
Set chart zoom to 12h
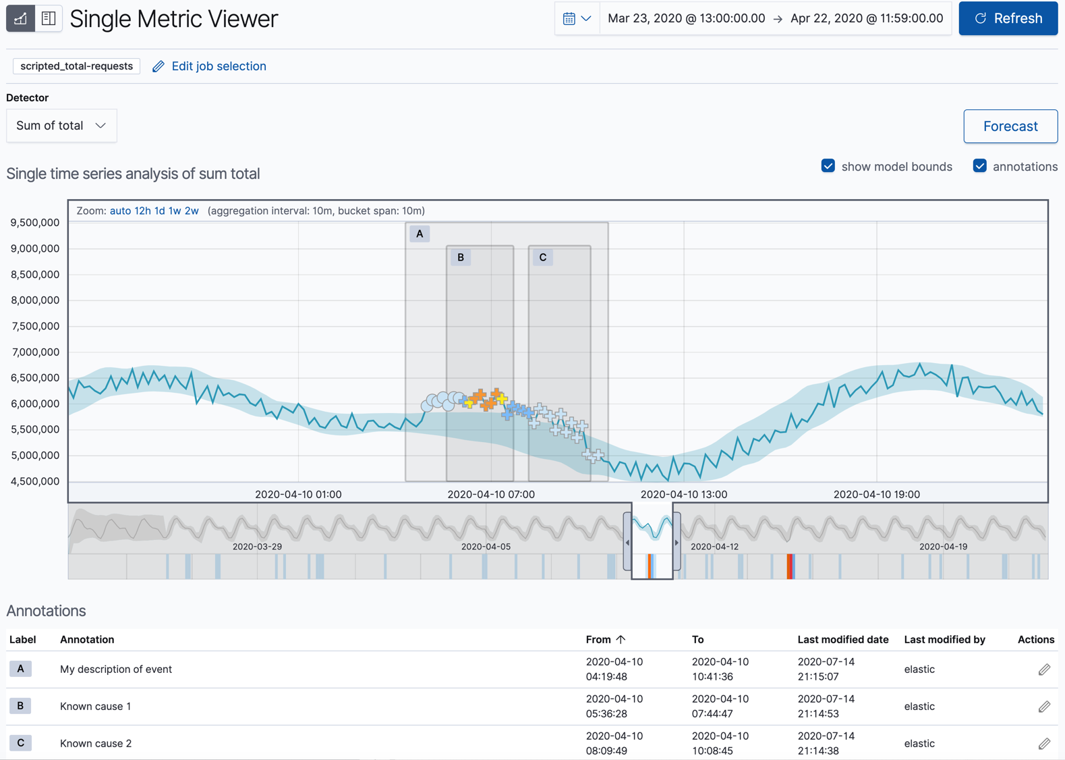(x=142, y=211)
